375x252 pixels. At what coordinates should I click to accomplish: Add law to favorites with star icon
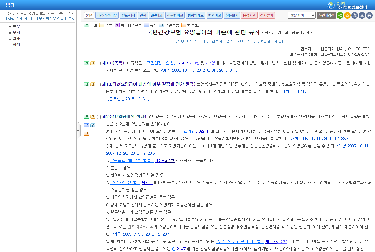(347, 15)
